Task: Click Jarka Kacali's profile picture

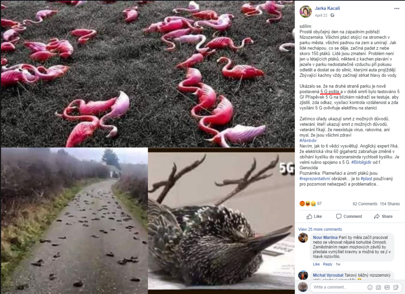Action: [306, 12]
